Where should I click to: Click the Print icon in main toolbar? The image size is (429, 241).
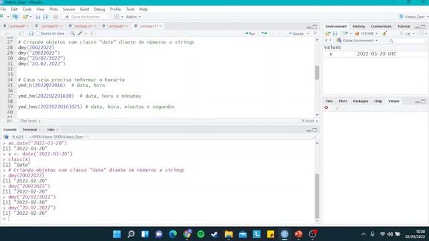coord(56,17)
